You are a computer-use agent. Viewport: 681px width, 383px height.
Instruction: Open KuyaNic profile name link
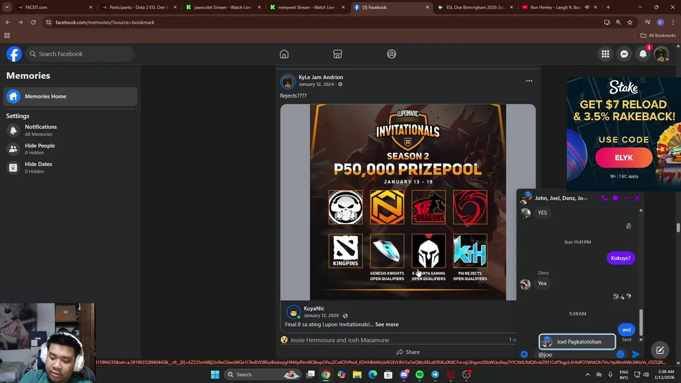(314, 309)
